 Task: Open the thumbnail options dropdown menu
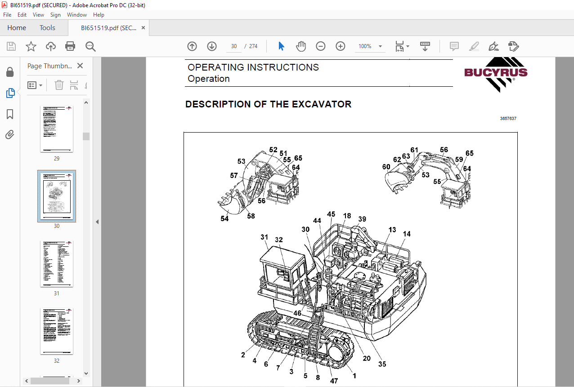coord(35,85)
